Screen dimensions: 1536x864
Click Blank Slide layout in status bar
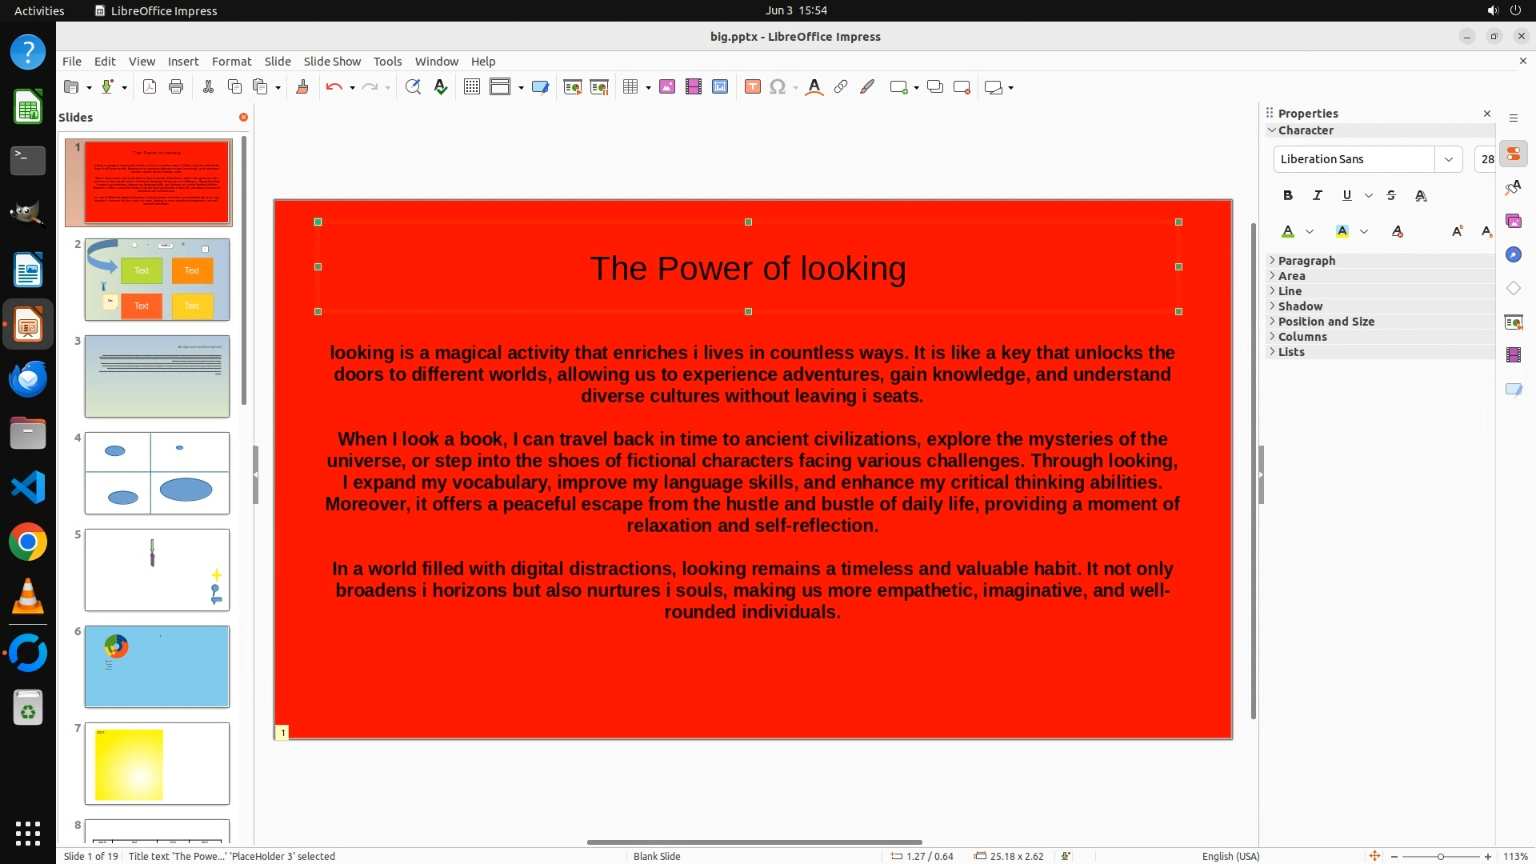pos(657,856)
